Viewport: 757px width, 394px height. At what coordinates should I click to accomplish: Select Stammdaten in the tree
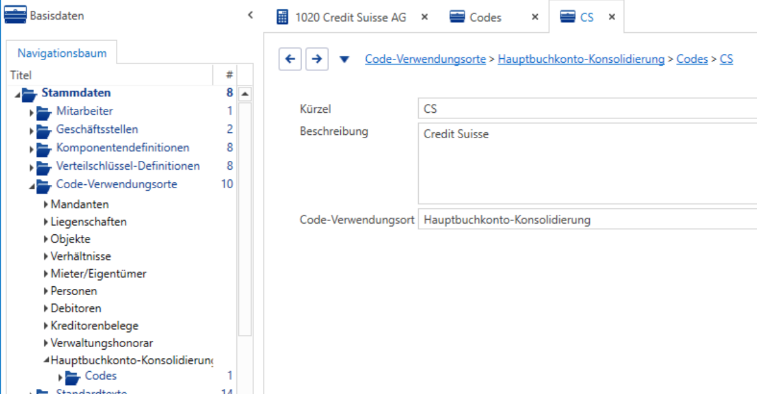click(76, 92)
